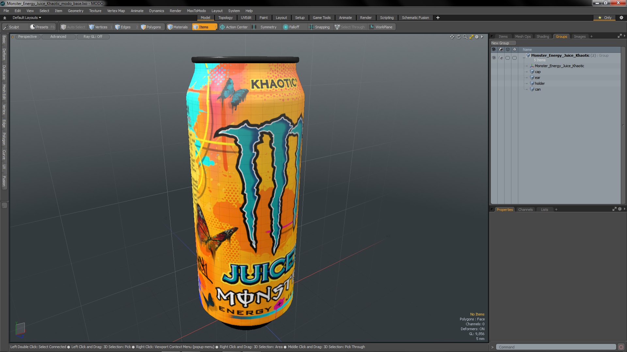This screenshot has height=352, width=627.
Task: Toggle the group's first selection checkbox
Action: (x=507, y=58)
